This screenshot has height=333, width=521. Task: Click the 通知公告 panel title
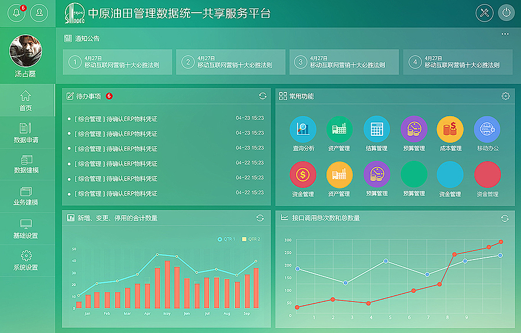(x=87, y=39)
